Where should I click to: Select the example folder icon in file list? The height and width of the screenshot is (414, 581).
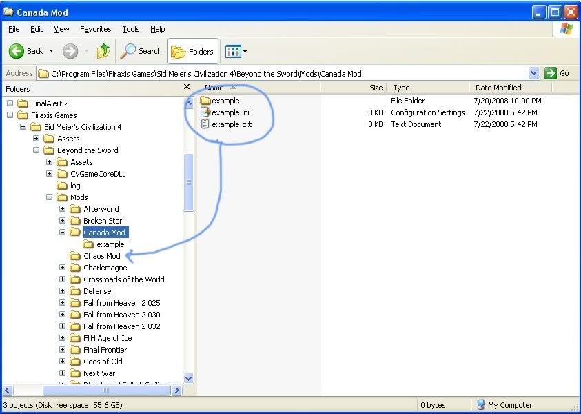point(205,101)
